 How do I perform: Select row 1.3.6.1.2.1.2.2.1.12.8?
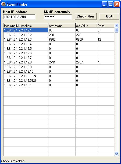tap(59, 62)
